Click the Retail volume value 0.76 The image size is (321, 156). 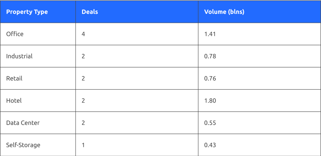210,78
